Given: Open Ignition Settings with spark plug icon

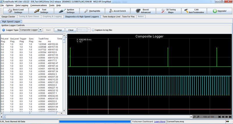Looking at the screenshot, I should [68, 11].
